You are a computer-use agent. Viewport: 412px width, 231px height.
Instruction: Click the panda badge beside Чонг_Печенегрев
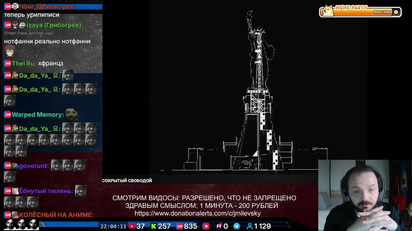(x=15, y=6)
